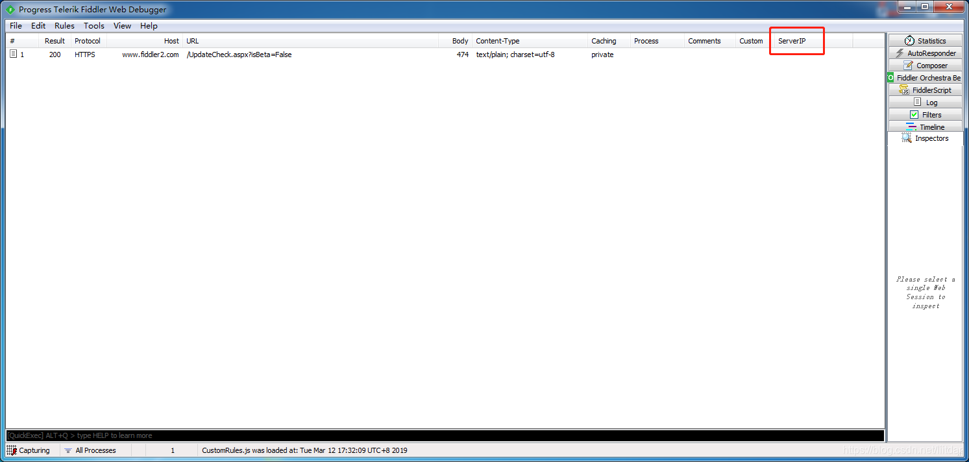Click the /UpdateCheck.aspx?isBeta=False URL cell
This screenshot has height=462, width=969.
[x=239, y=55]
